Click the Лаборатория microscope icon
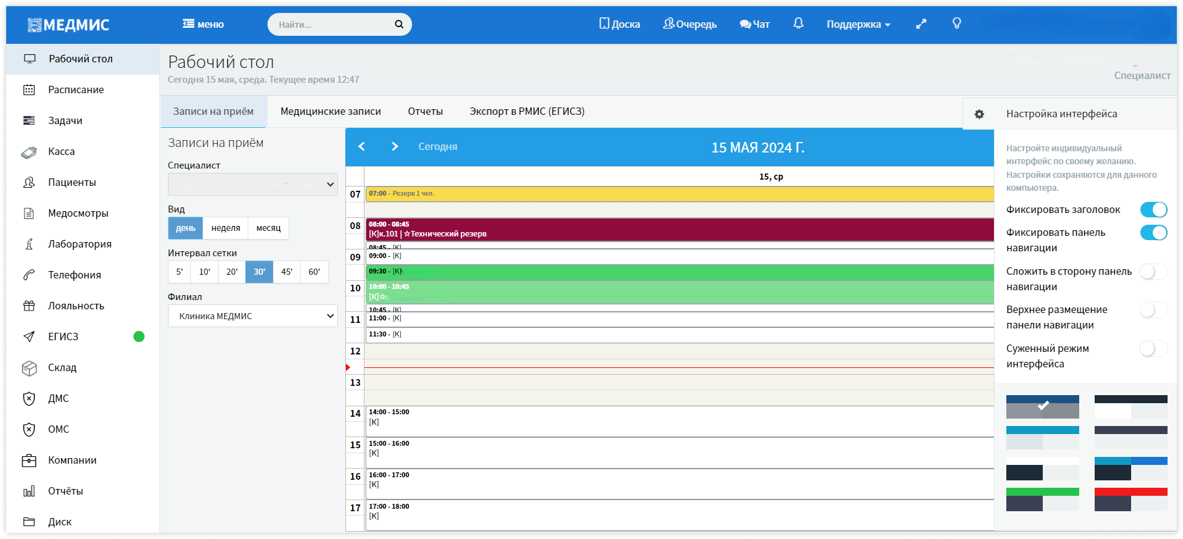 [x=29, y=244]
